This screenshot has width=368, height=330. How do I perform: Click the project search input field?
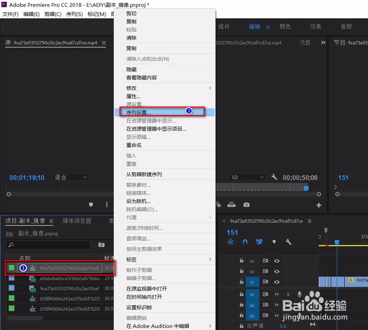[x=48, y=245]
